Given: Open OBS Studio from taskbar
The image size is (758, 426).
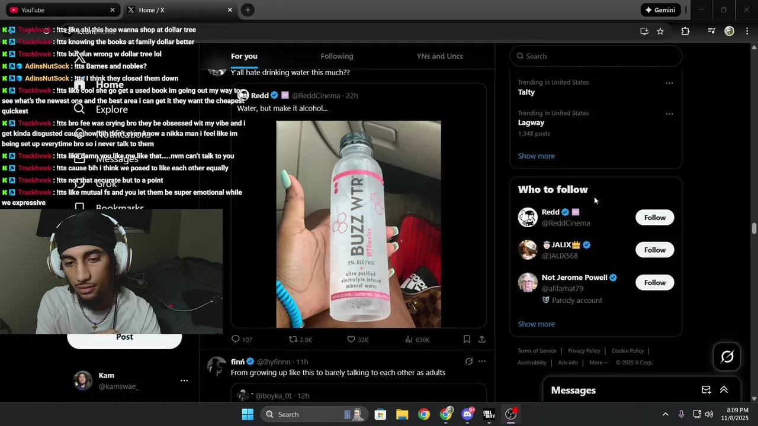Looking at the screenshot, I should [x=511, y=414].
